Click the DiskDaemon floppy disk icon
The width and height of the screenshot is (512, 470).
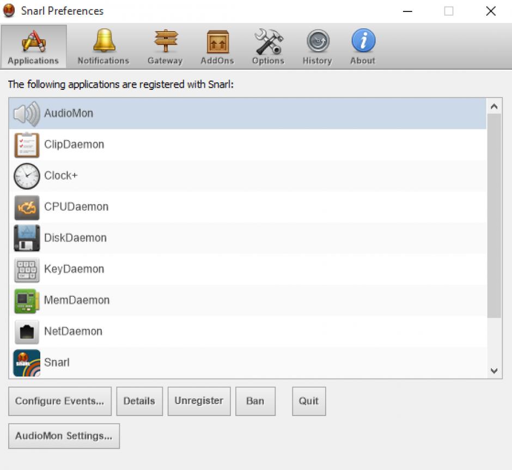pos(27,238)
